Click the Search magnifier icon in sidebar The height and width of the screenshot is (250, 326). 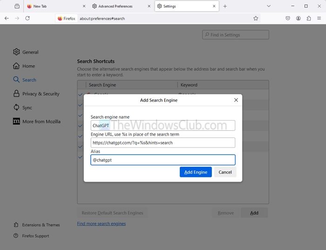click(x=16, y=80)
